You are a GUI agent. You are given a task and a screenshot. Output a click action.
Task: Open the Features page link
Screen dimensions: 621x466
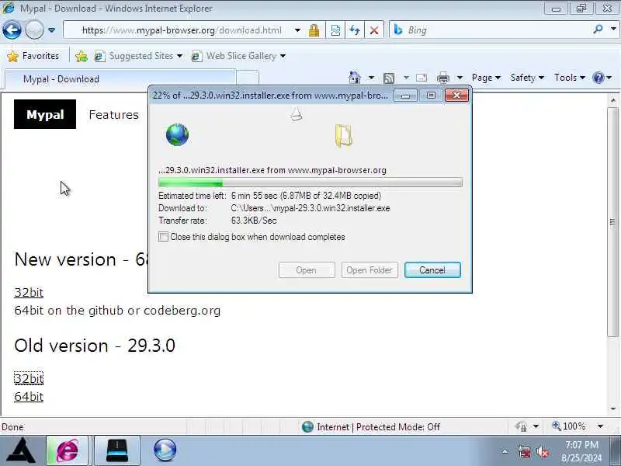[113, 115]
